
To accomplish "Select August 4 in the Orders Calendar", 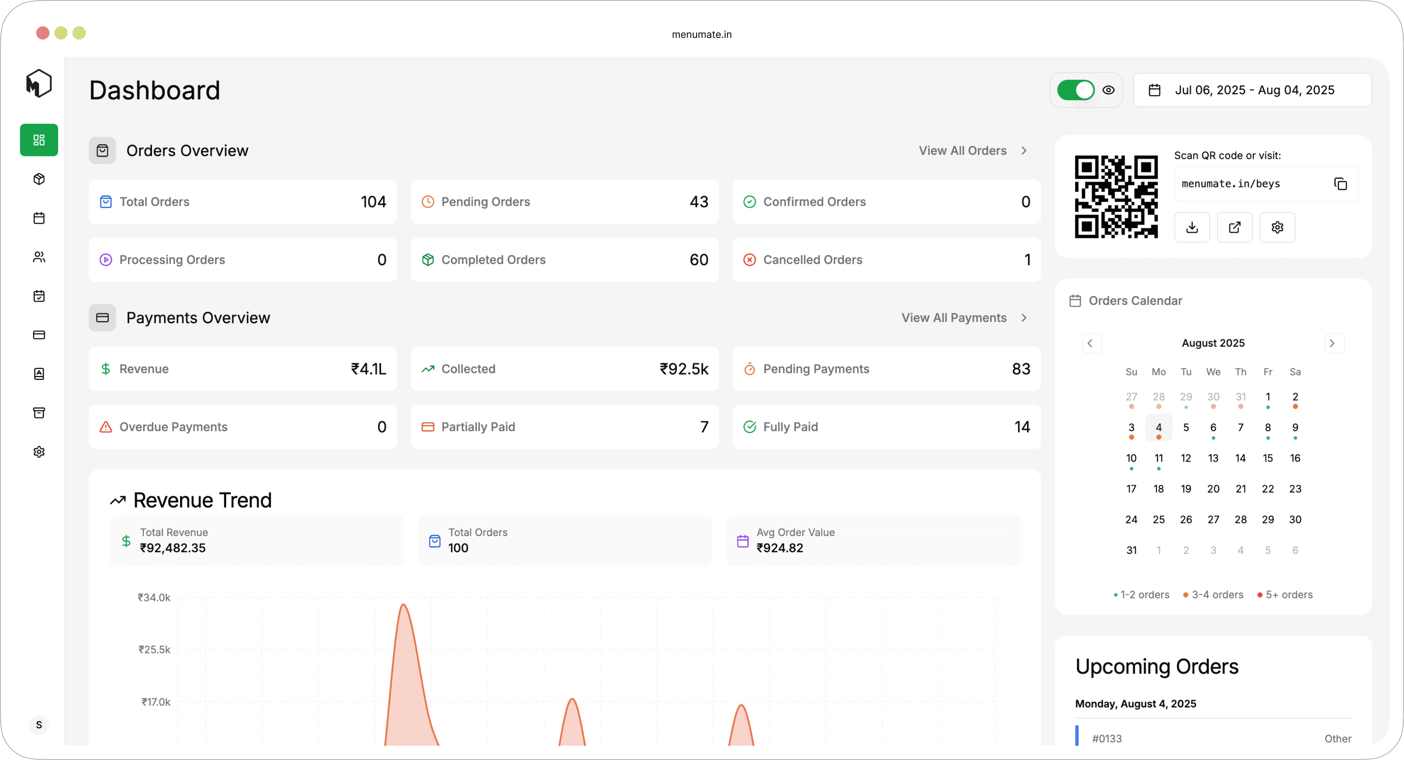I will click(x=1159, y=428).
